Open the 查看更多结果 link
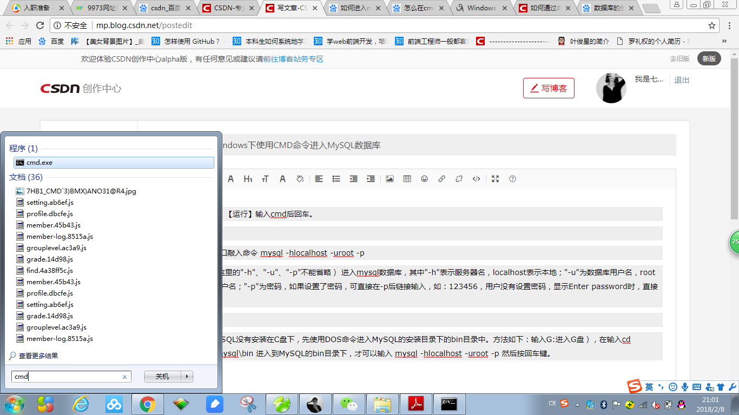This screenshot has width=739, height=415. (38, 356)
